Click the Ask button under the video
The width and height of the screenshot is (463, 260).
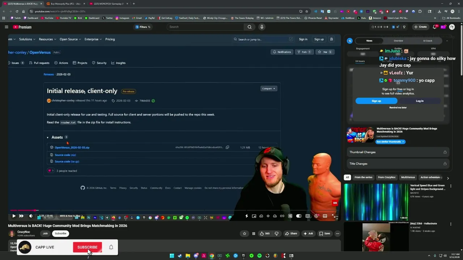pyautogui.click(x=308, y=234)
